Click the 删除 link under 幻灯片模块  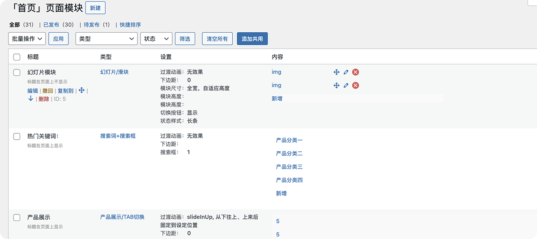coord(44,99)
